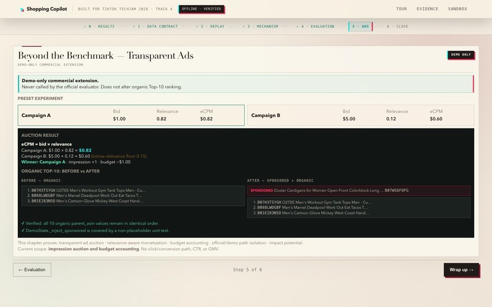
Task: Click Campaign A eCPM value $0.82
Action: click(206, 119)
